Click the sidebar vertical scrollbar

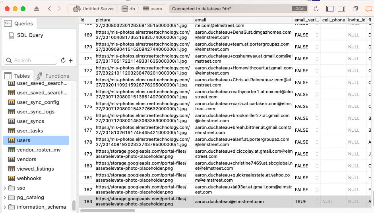tap(74, 205)
